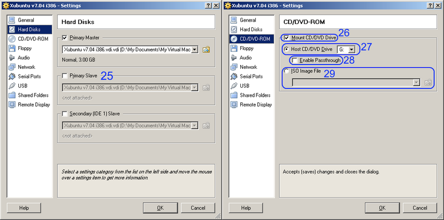444x220 pixels.
Task: Check Enable Passthrough option
Action: click(x=295, y=61)
